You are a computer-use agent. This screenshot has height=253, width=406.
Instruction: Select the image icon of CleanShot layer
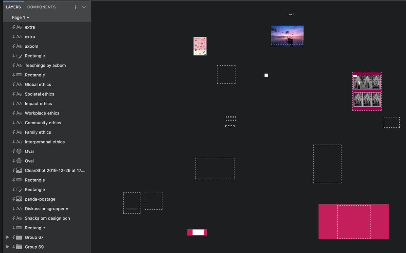click(19, 171)
